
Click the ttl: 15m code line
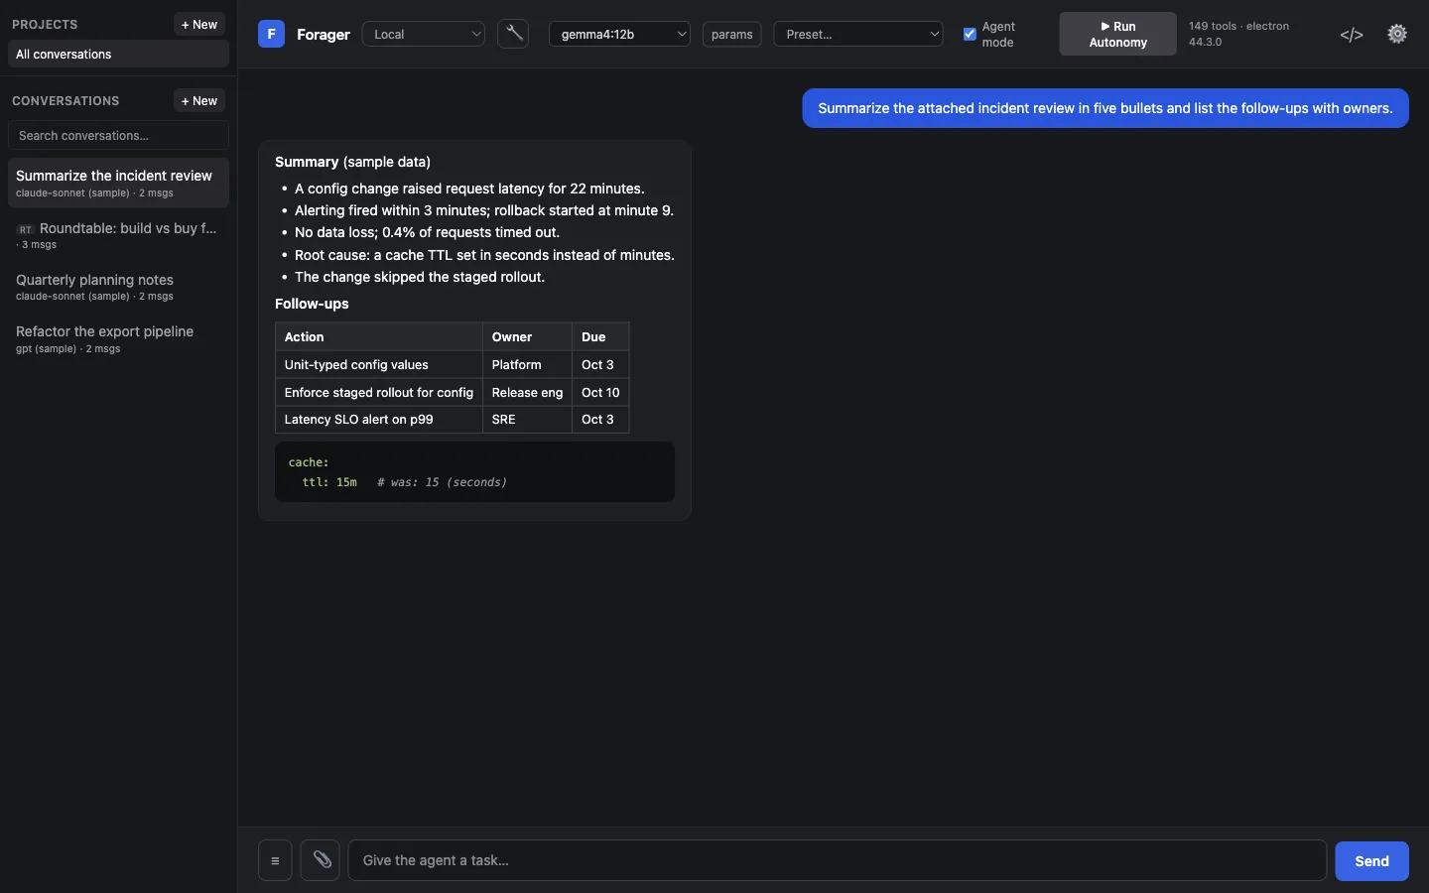[329, 482]
